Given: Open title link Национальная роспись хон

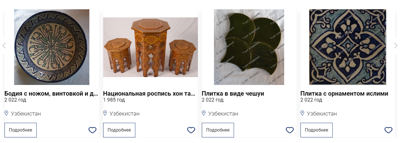Looking at the screenshot, I should point(149,94).
